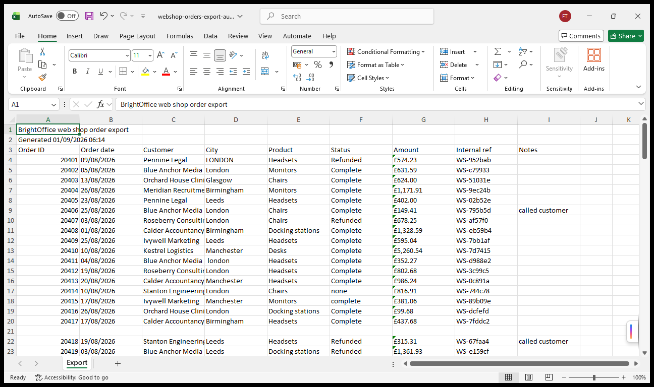This screenshot has height=387, width=654.
Task: Click the Cut scissors icon
Action: [42, 51]
